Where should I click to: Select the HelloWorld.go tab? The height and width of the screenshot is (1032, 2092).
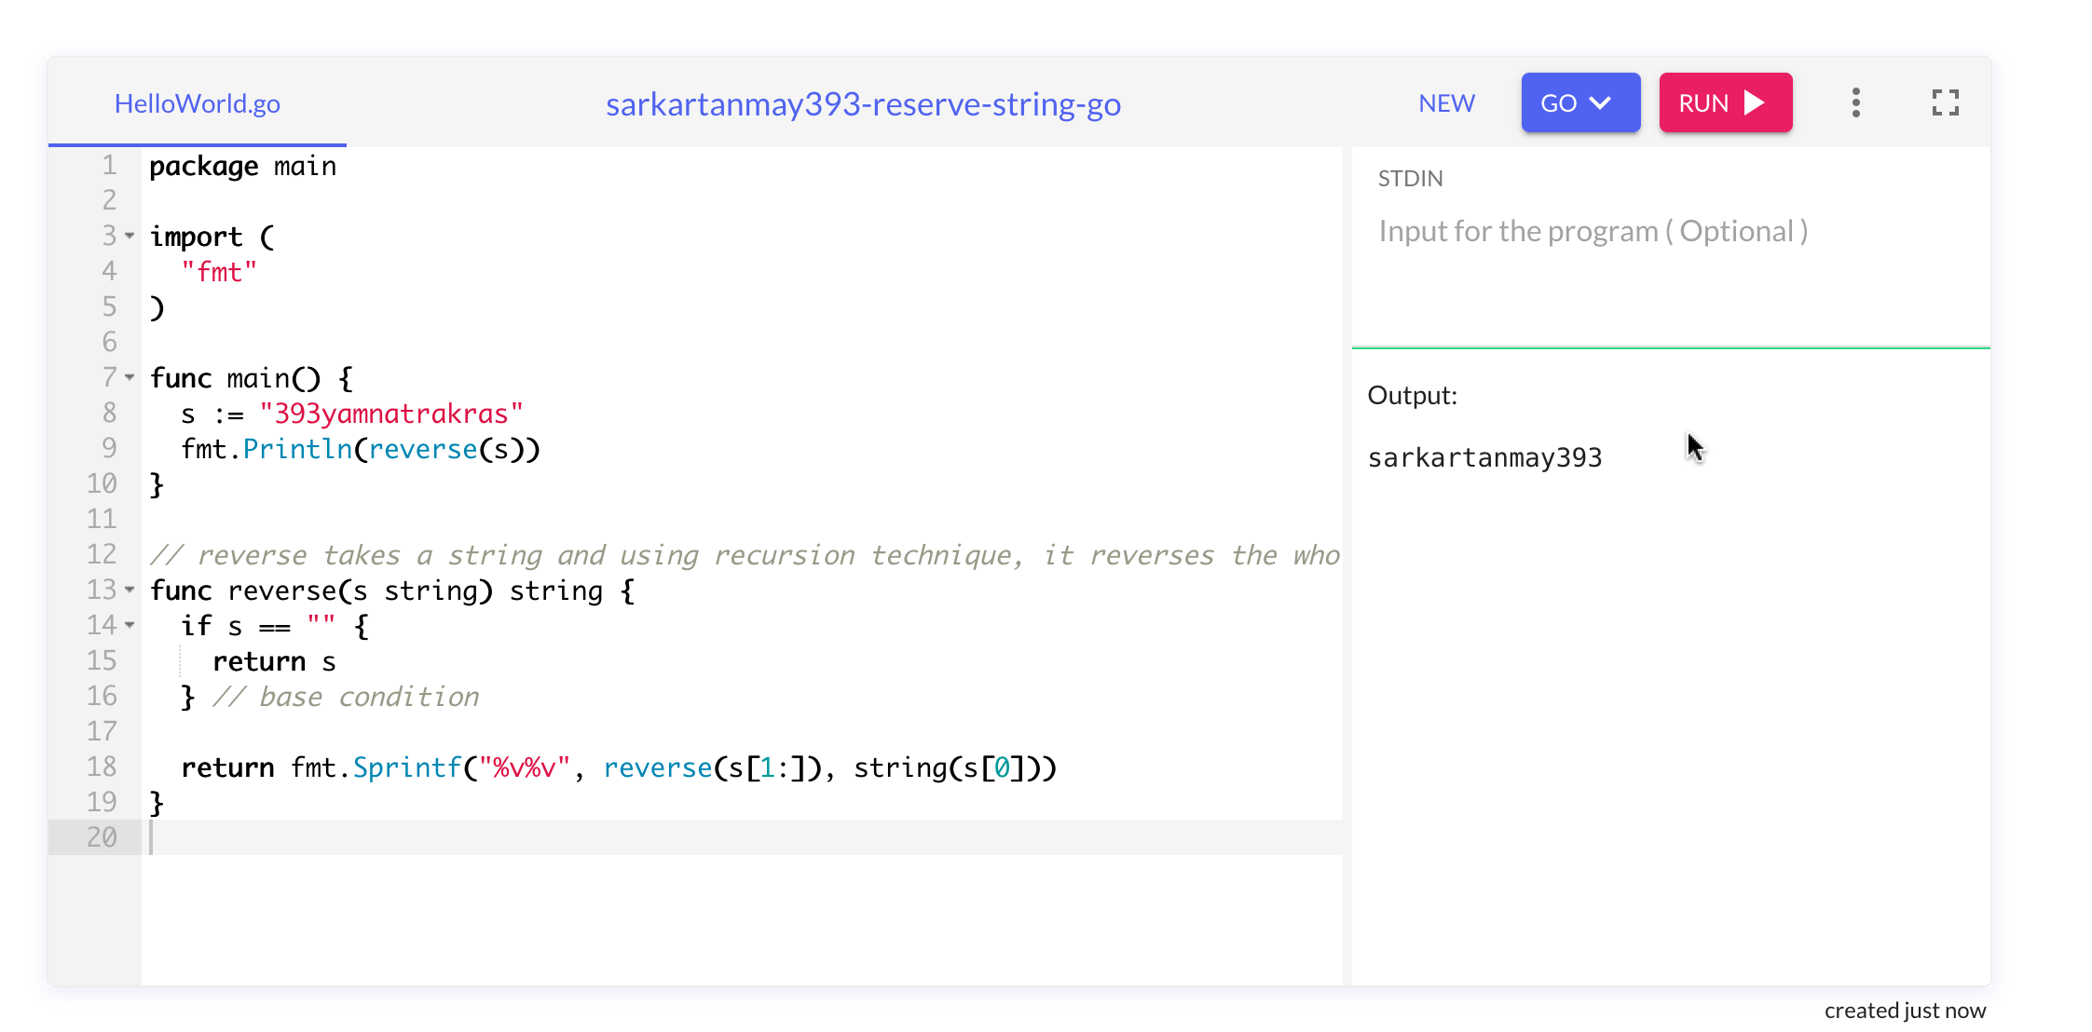197,103
